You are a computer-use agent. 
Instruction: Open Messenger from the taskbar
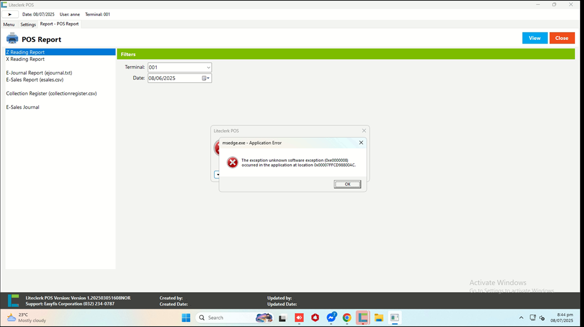coord(331,318)
